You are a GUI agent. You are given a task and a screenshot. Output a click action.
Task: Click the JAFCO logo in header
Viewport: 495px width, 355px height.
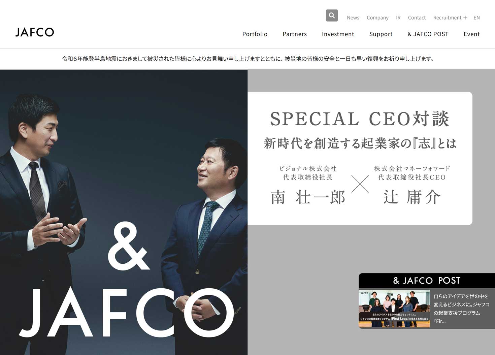click(x=35, y=32)
